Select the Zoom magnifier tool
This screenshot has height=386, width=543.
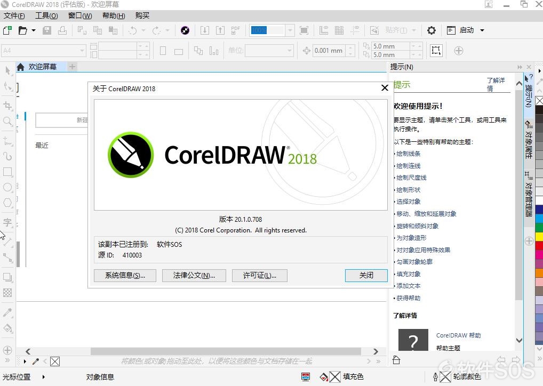tap(7, 121)
